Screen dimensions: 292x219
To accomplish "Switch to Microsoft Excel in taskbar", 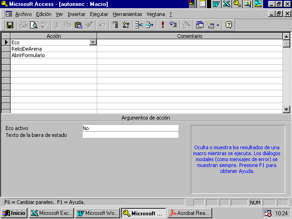I will click(52, 213).
